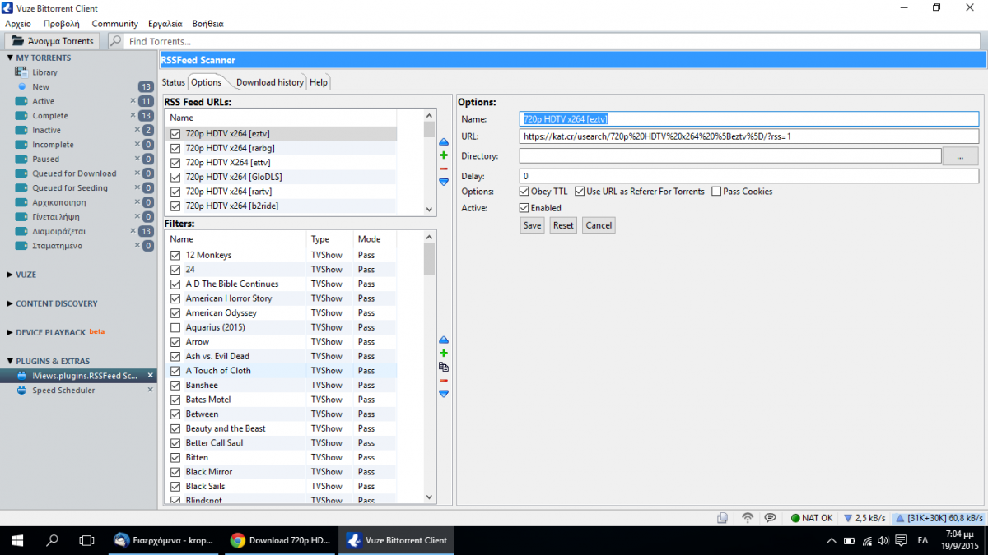The height and width of the screenshot is (555, 988).
Task: Delete the selected filter with red minus
Action: click(x=444, y=380)
